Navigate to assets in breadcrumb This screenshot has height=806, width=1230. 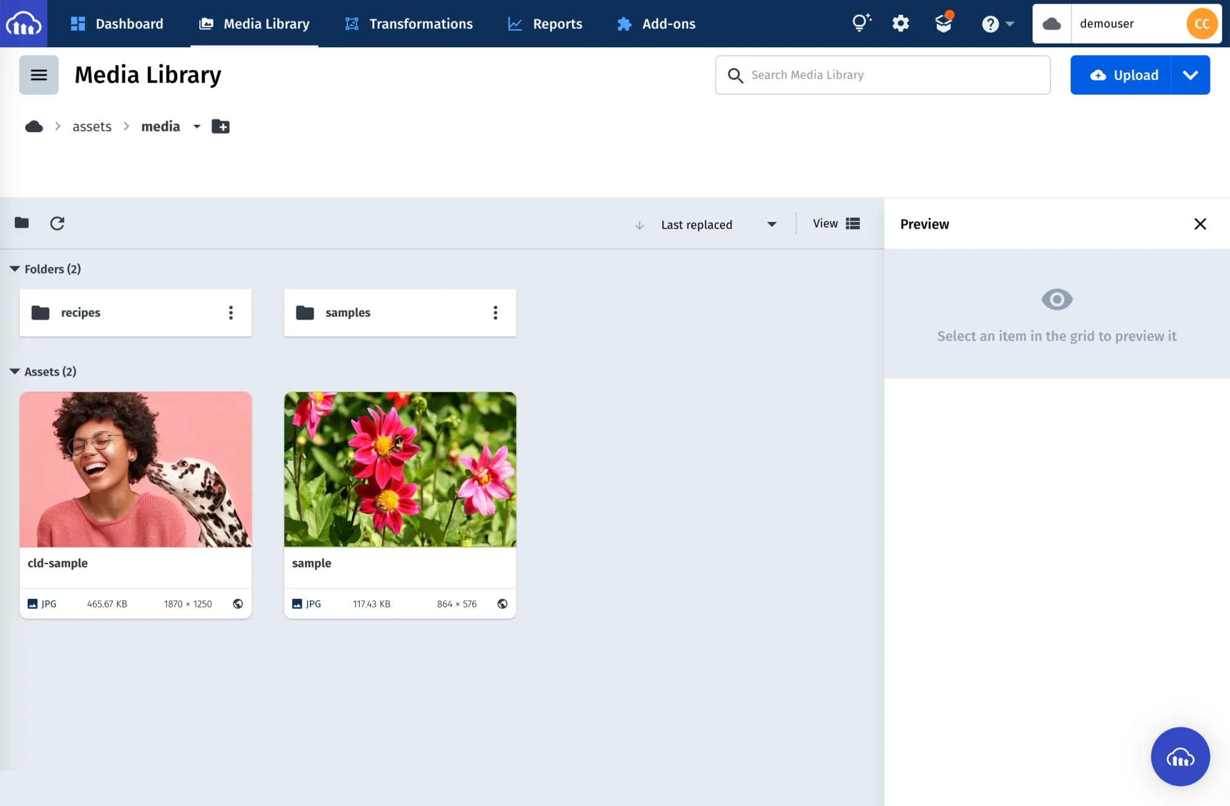point(92,127)
